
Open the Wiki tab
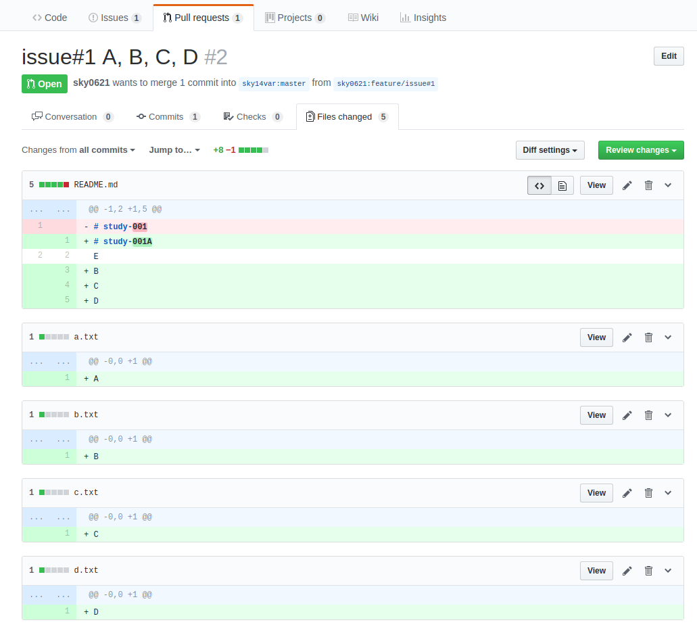(x=363, y=18)
